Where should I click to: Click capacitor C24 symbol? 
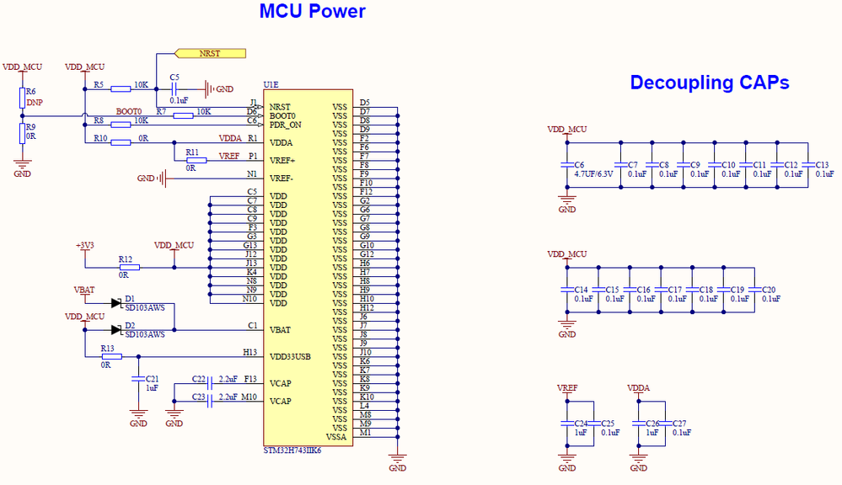[x=567, y=424]
